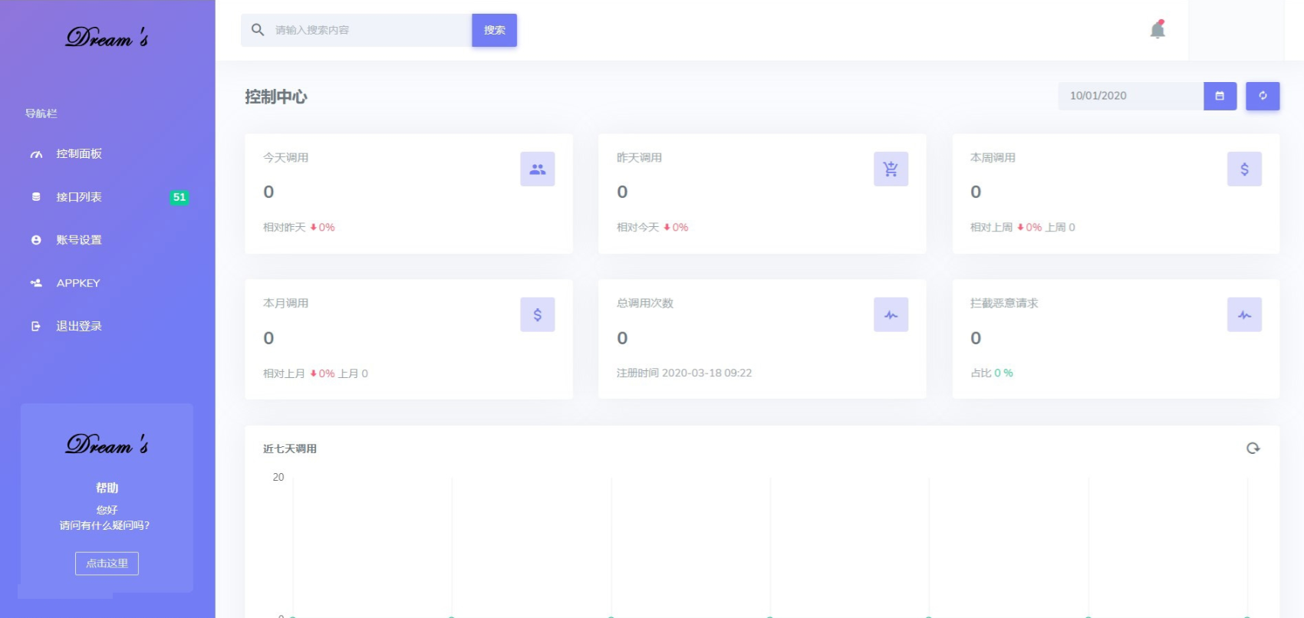Screen dimensions: 1304x618
Task: Select APPKEY in the sidebar
Action: (78, 283)
